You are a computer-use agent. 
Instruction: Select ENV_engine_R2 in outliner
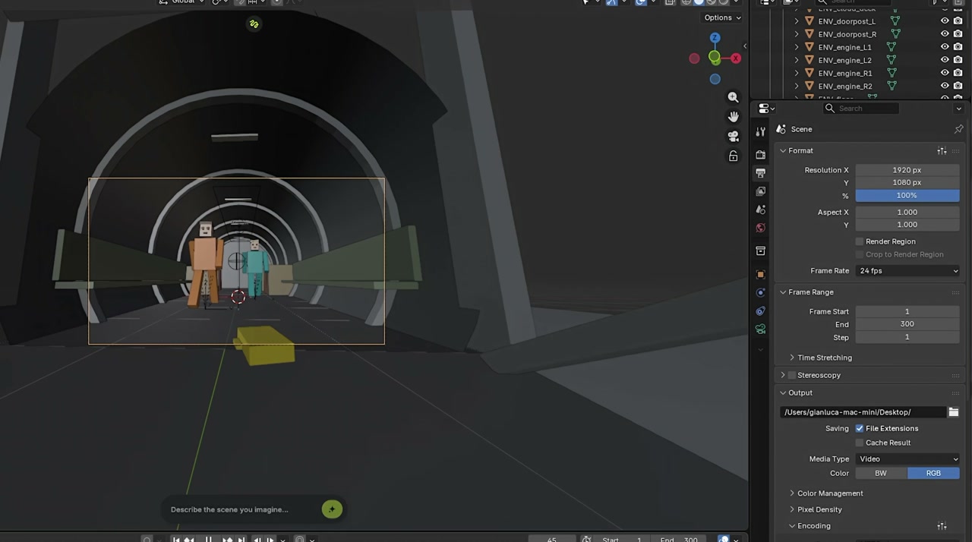[x=844, y=86]
